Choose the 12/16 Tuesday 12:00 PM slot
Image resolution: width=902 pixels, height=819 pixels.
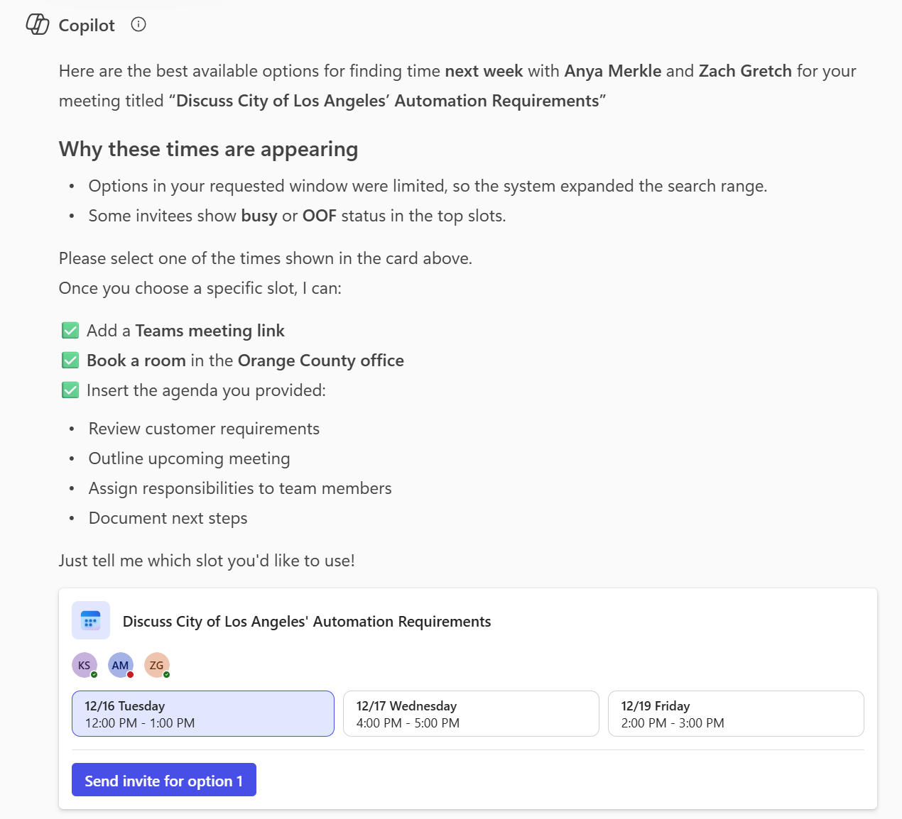tap(203, 714)
